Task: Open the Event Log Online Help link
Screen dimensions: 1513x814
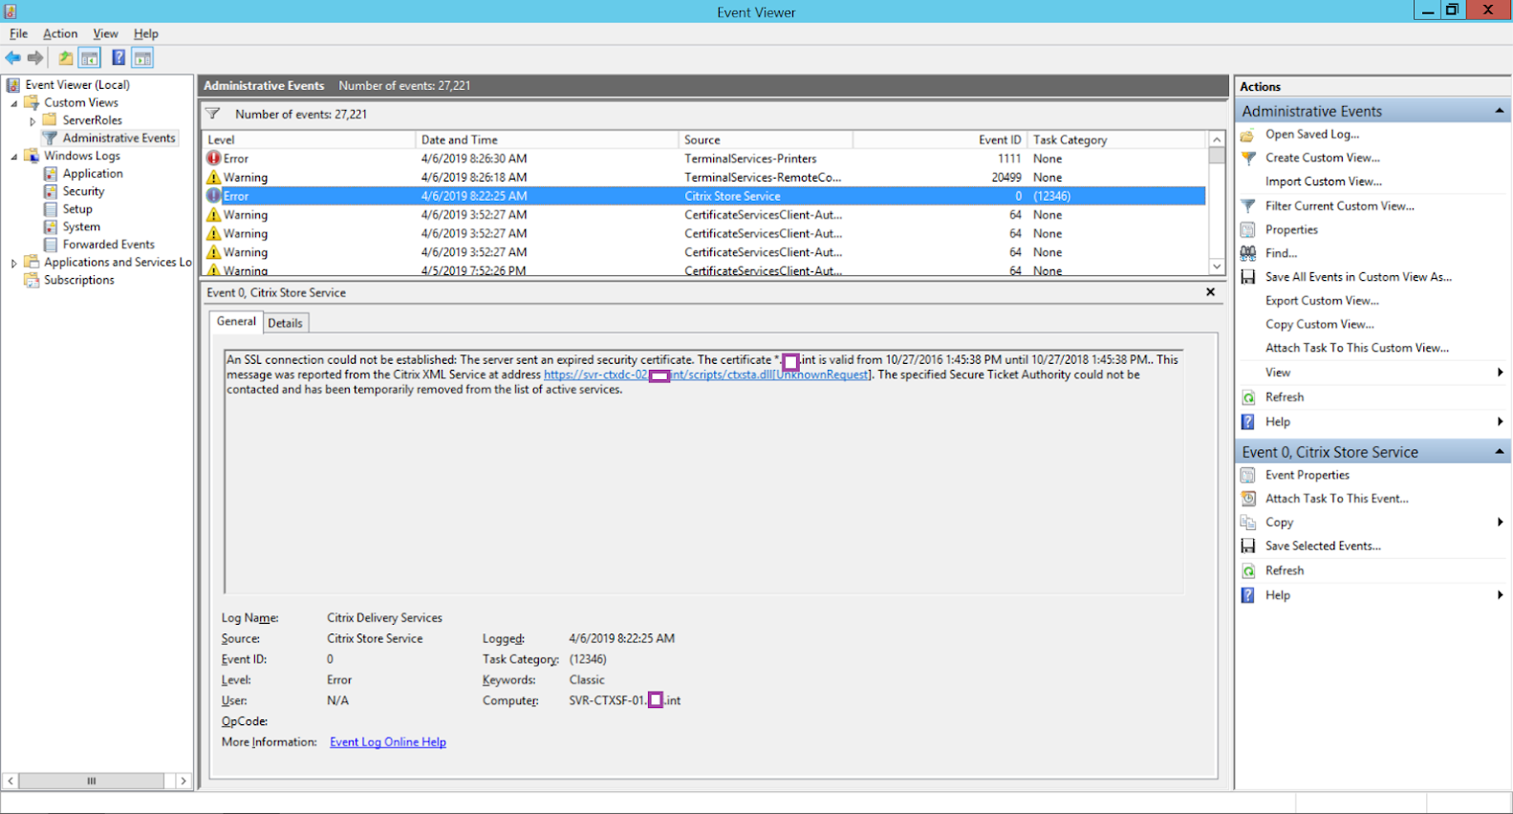Action: point(388,742)
